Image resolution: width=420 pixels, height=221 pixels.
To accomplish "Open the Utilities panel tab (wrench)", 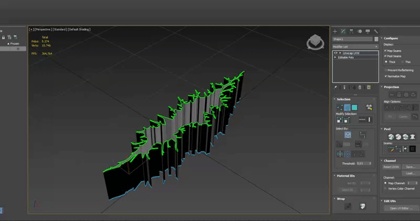I will click(376, 31).
